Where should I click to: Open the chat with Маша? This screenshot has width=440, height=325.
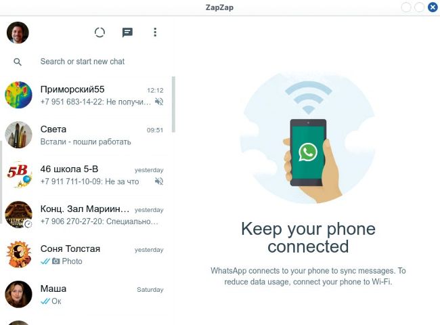point(85,295)
